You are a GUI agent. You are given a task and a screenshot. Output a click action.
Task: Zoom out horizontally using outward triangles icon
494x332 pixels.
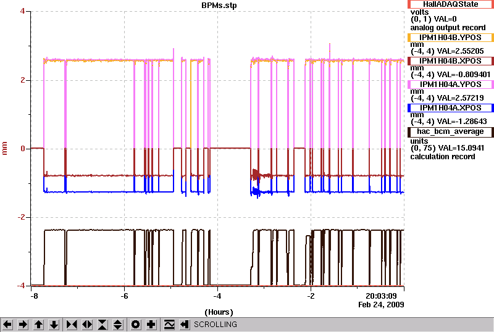(87, 325)
